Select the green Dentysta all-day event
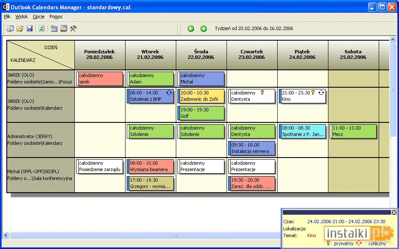Viewport: 399px width, 249px height. pyautogui.click(x=251, y=131)
